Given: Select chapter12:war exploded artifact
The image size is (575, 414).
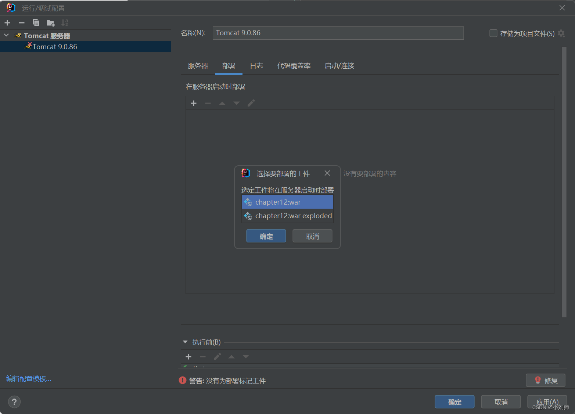Looking at the screenshot, I should pyautogui.click(x=287, y=216).
